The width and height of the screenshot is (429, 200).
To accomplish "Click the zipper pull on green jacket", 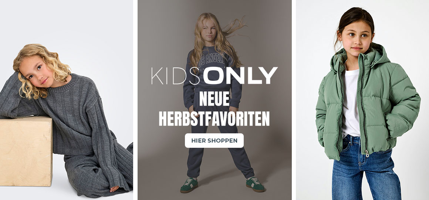I will [367, 153].
